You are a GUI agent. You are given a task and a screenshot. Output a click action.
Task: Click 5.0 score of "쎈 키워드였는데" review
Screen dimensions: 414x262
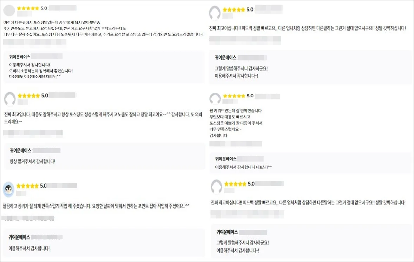click(250, 96)
